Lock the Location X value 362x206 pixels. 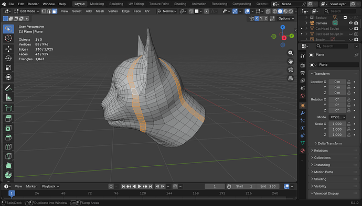tap(349, 82)
